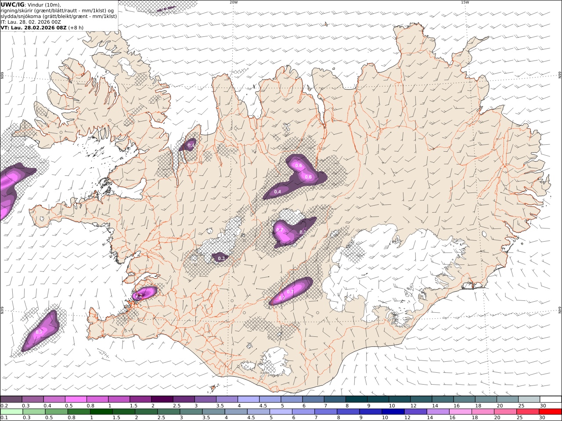
Task: Click the '0.1' label under the bottom legend row
Action: tap(4, 418)
